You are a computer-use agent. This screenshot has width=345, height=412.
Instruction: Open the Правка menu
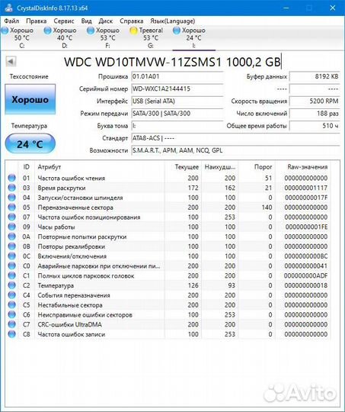tap(37, 21)
